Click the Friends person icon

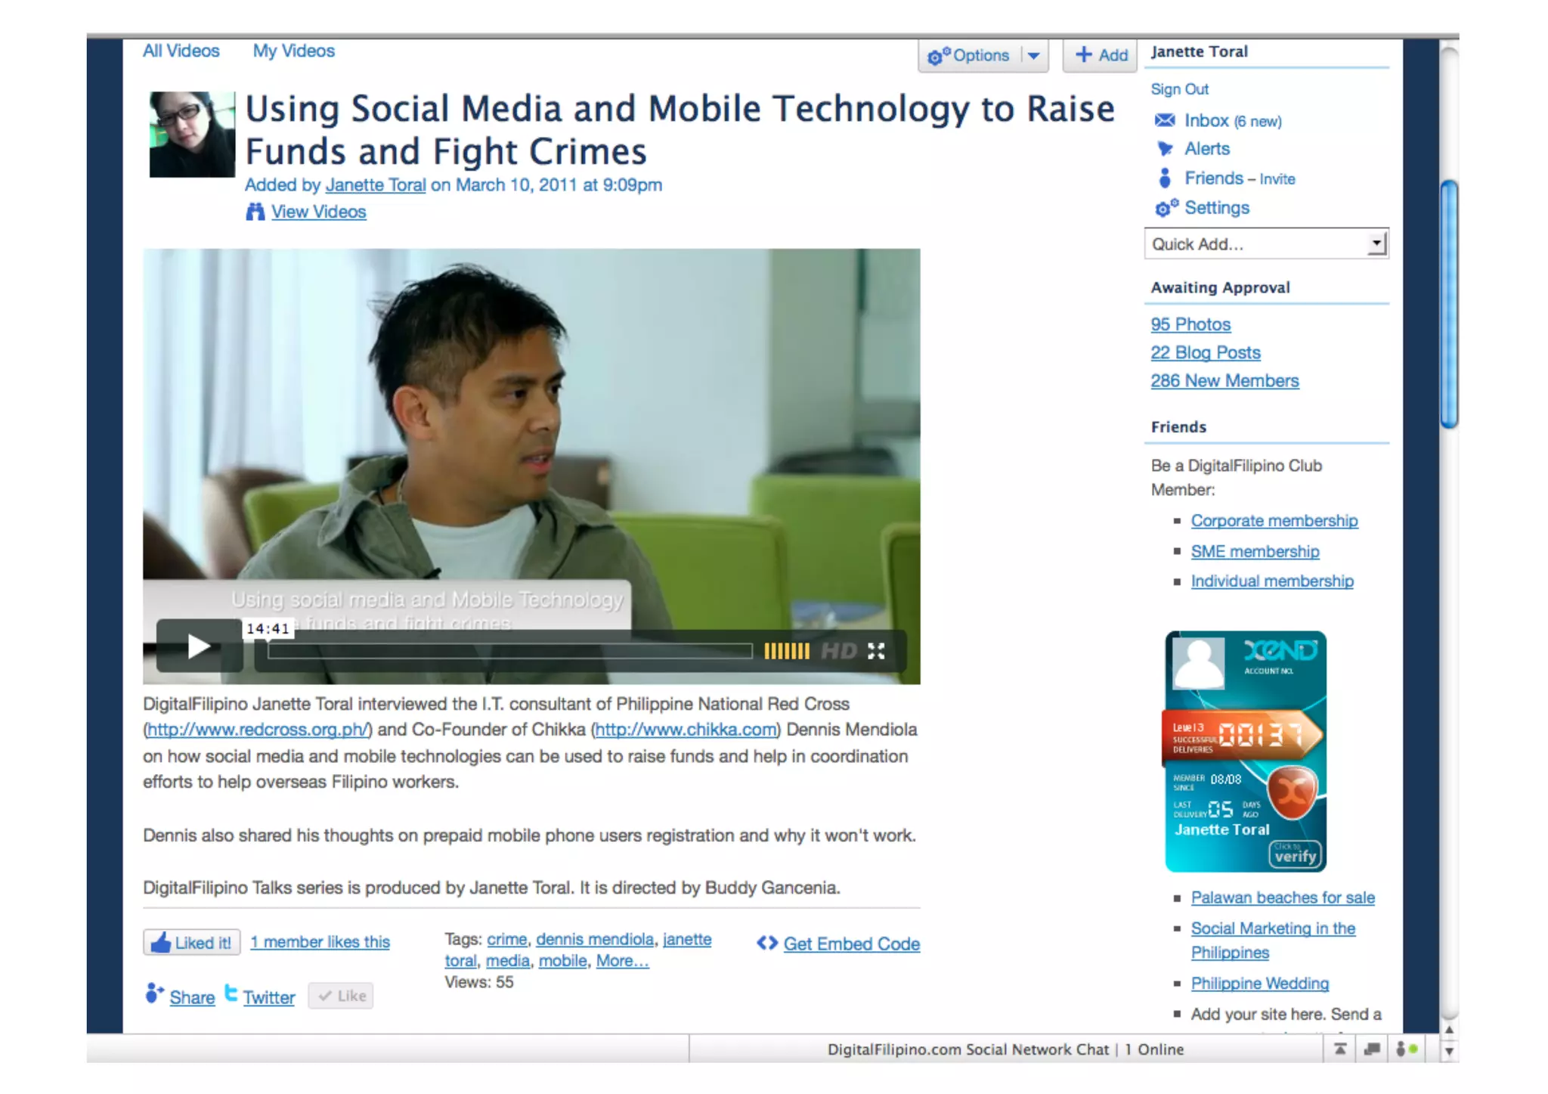(1165, 178)
